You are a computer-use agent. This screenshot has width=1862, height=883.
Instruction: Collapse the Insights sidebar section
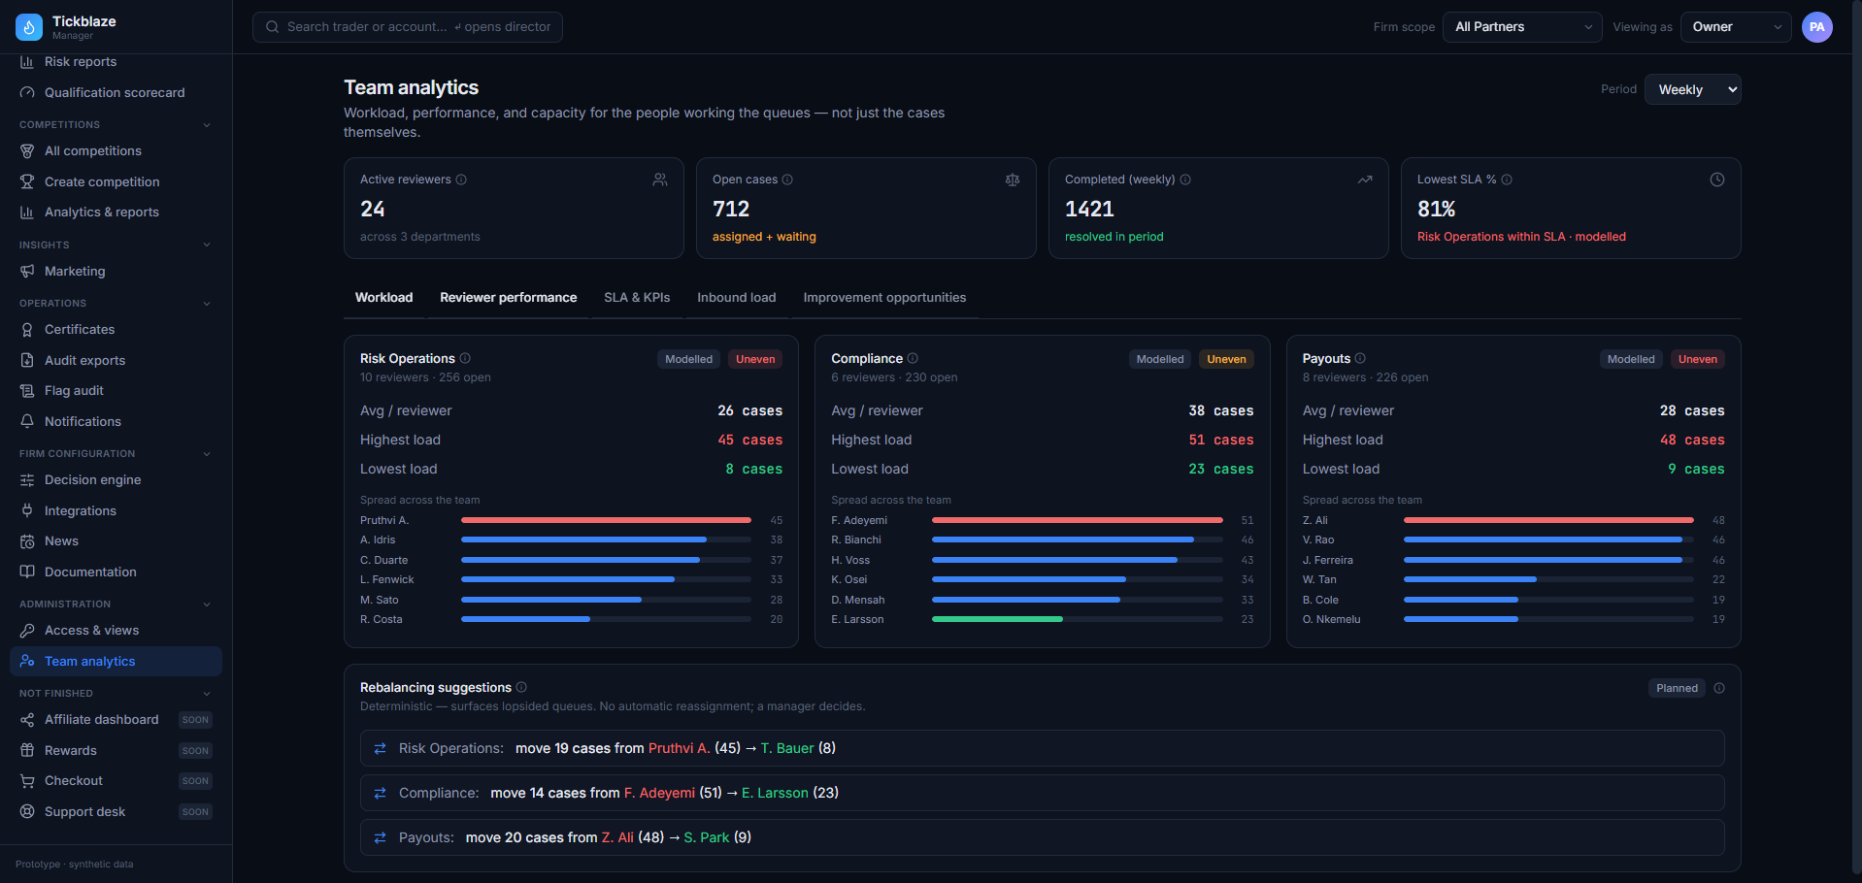pos(206,245)
